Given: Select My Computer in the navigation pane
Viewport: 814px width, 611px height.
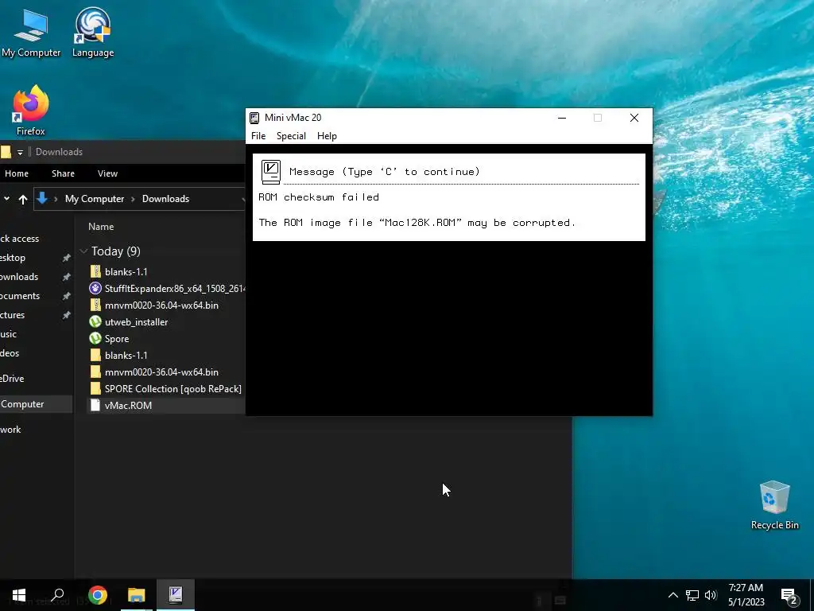Looking at the screenshot, I should pyautogui.click(x=37, y=403).
